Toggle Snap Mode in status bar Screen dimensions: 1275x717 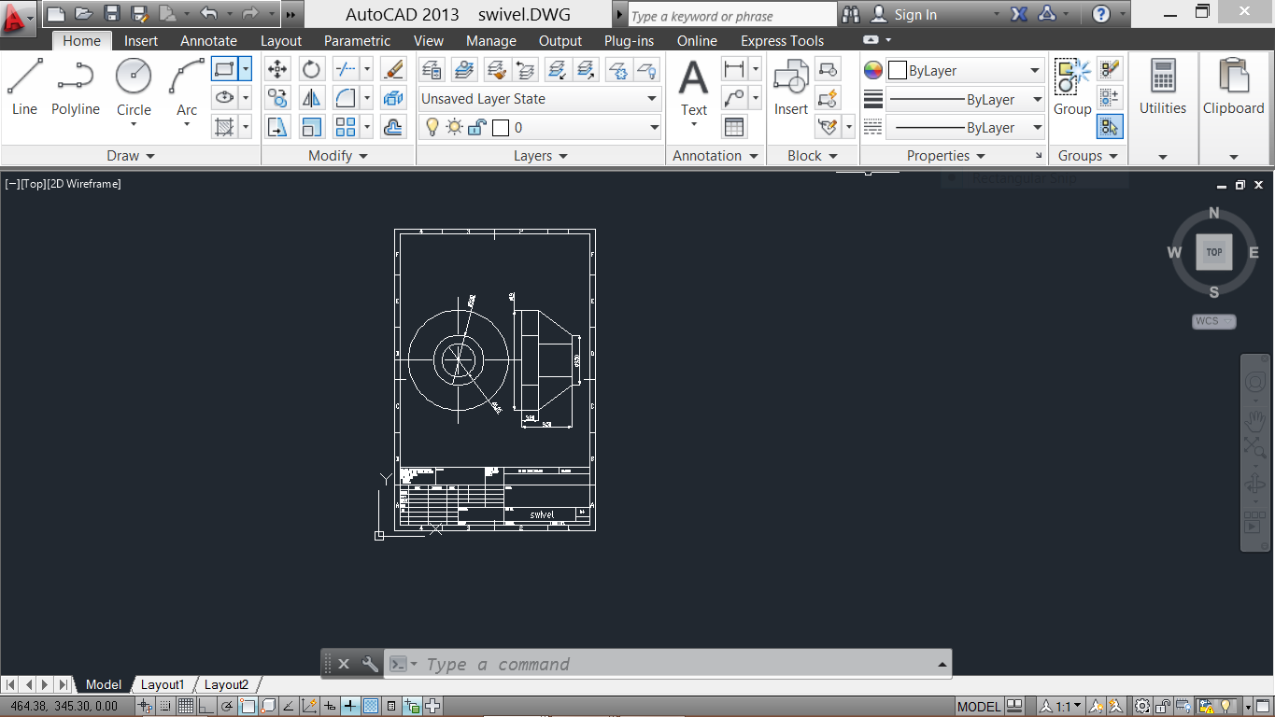(x=165, y=707)
